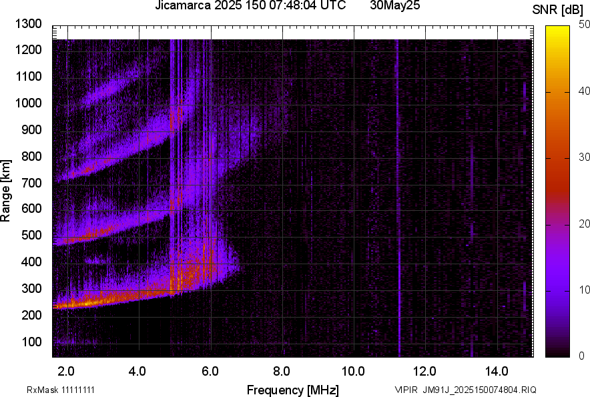Click the 10.0 frequency tick label

[353, 372]
